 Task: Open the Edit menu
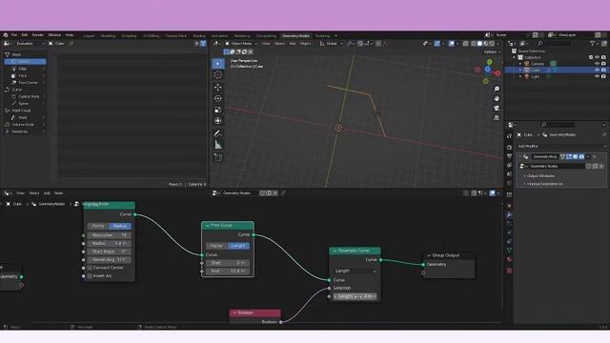tap(25, 35)
